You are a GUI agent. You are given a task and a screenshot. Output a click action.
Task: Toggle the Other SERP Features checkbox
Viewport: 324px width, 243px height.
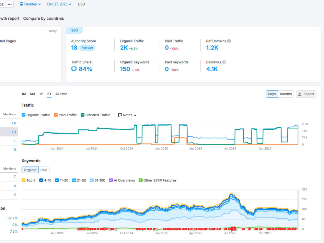pos(141,180)
